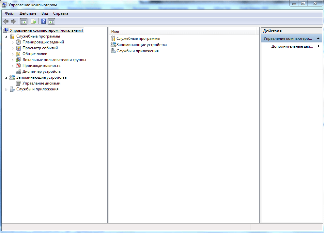Expand the Планировщик заданий node
324x233 pixels.
click(13, 42)
